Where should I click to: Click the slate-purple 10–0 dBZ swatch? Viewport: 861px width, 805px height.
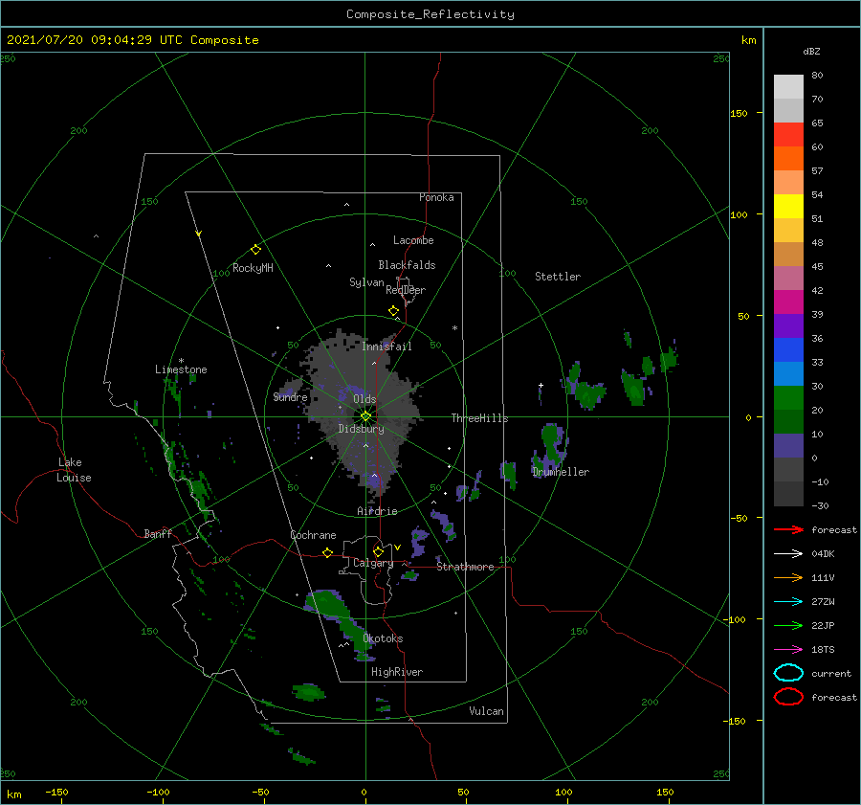click(x=788, y=446)
